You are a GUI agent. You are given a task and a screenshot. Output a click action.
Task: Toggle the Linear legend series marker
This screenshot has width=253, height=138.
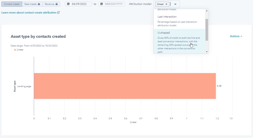click(x=15, y=50)
